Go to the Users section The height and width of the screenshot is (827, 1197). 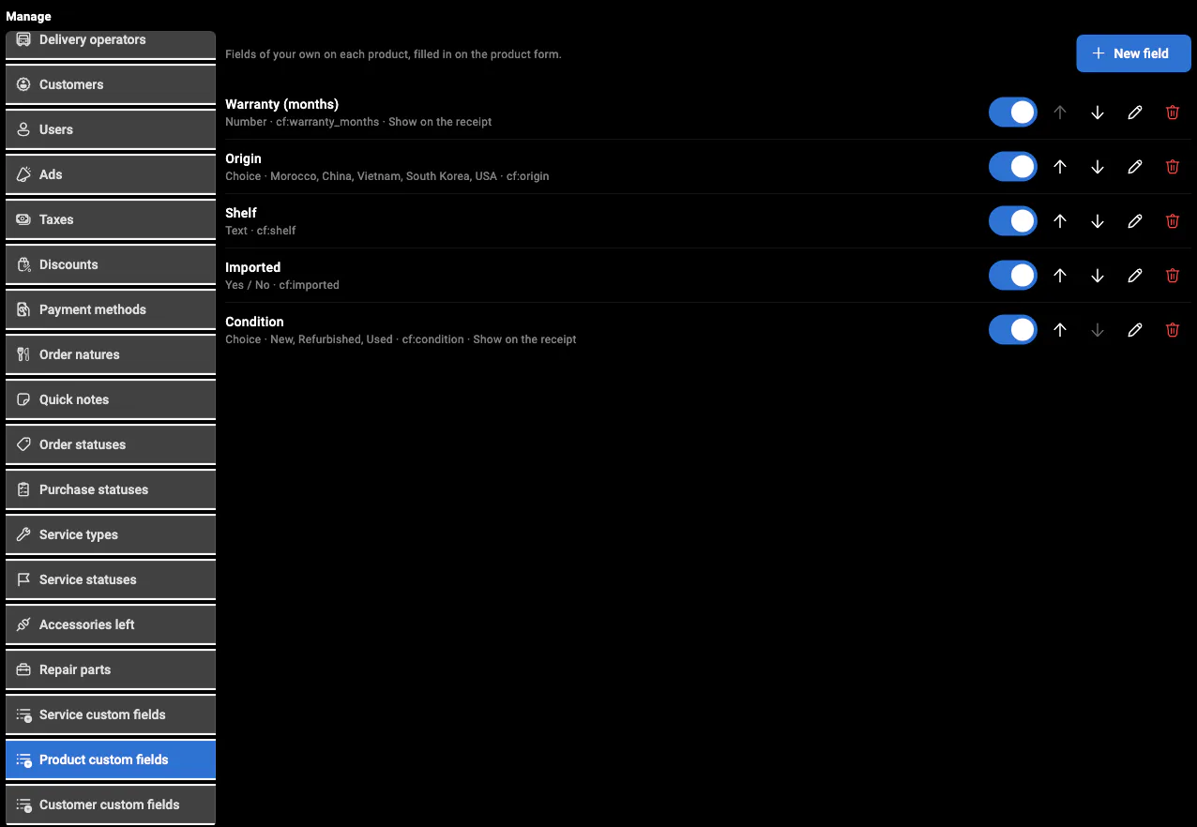point(111,129)
